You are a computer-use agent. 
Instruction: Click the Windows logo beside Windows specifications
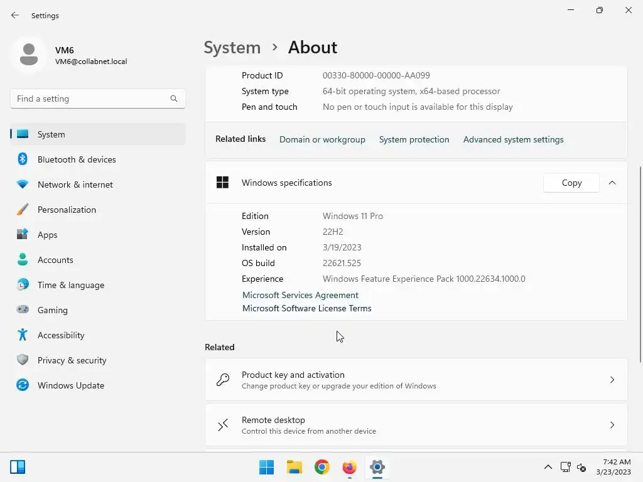click(222, 183)
